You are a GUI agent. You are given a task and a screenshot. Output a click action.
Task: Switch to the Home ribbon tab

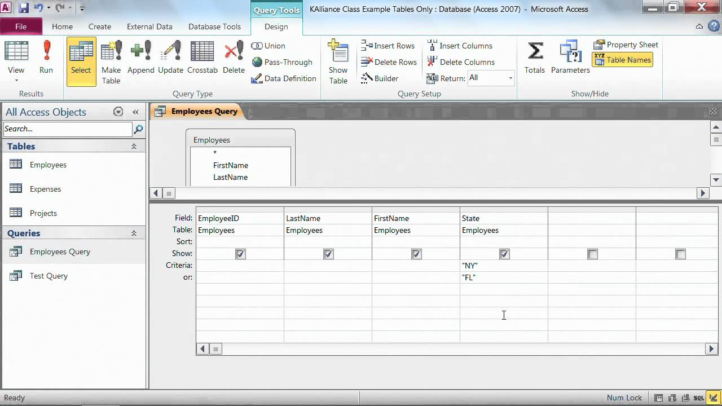click(62, 27)
